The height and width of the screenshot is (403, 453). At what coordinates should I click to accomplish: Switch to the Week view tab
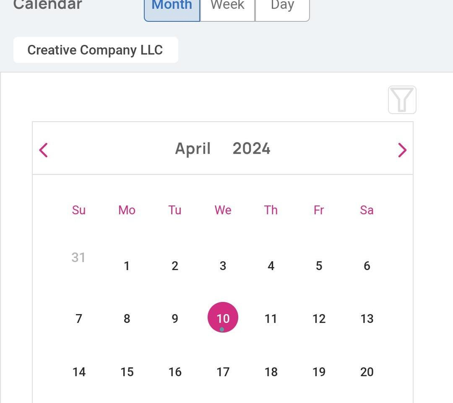click(227, 6)
